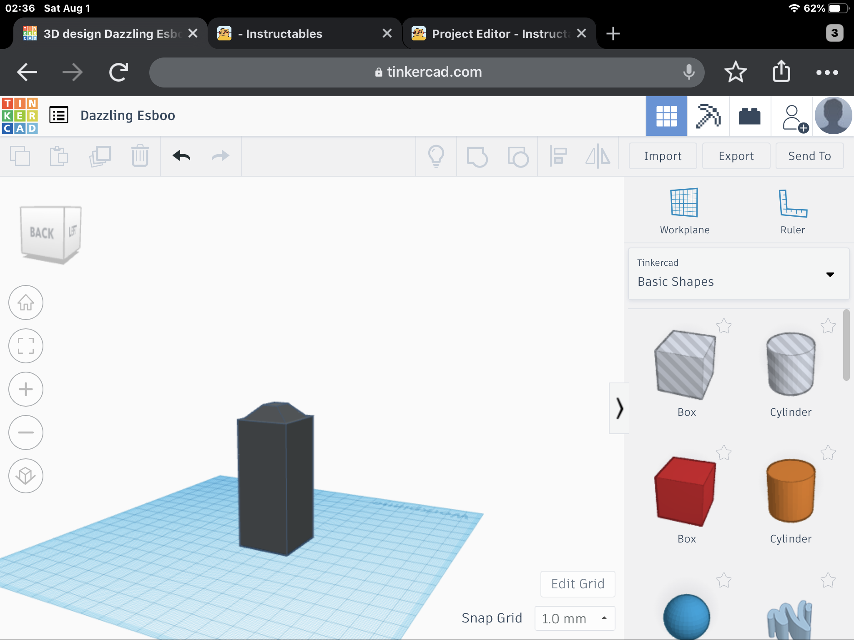Close the Project Editor tab
This screenshot has width=854, height=640.
coord(581,33)
